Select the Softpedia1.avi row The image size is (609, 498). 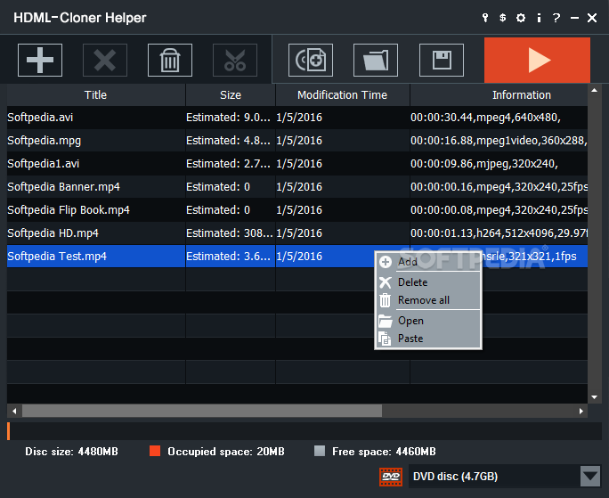pos(297,164)
